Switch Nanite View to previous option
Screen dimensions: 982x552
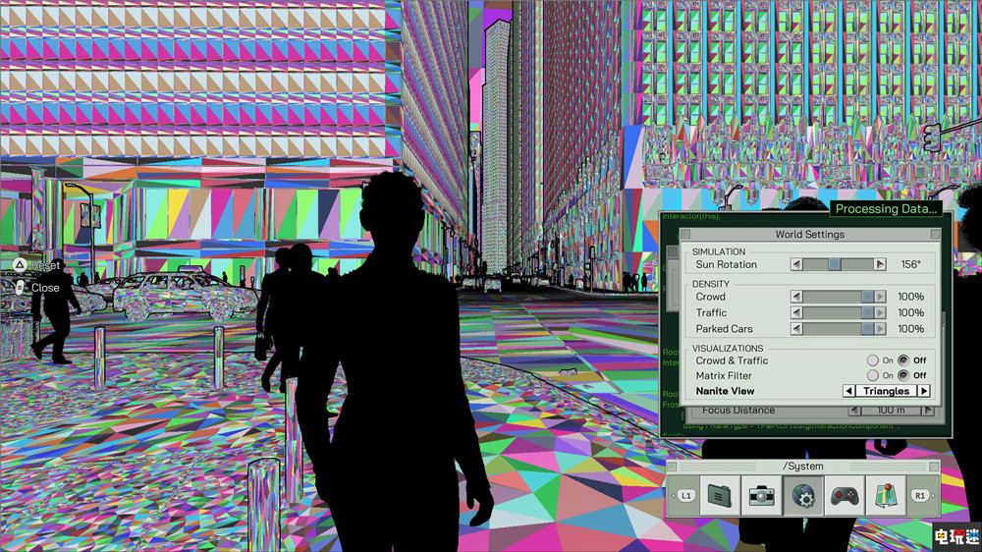click(850, 391)
